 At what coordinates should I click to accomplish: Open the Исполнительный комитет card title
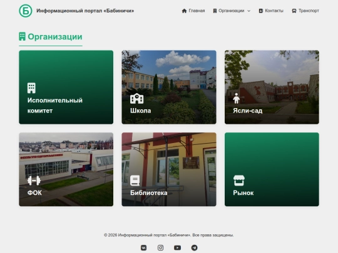click(54, 106)
